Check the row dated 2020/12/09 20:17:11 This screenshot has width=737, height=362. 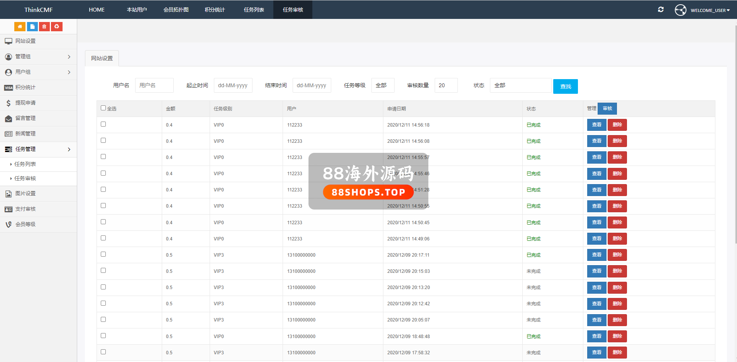tap(103, 254)
